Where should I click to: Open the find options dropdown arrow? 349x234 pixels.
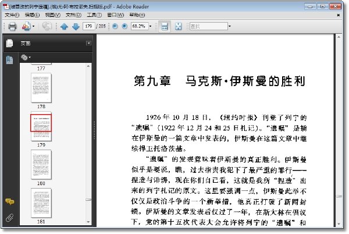[230, 26]
